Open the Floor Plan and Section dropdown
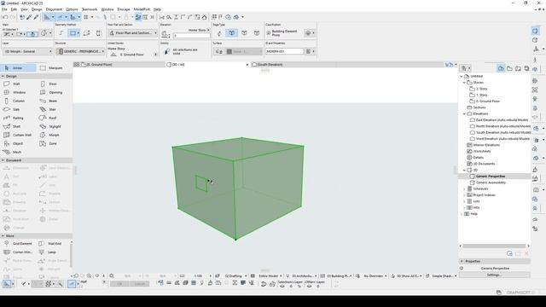Screen dimensions: 546x307 [x=133, y=33]
